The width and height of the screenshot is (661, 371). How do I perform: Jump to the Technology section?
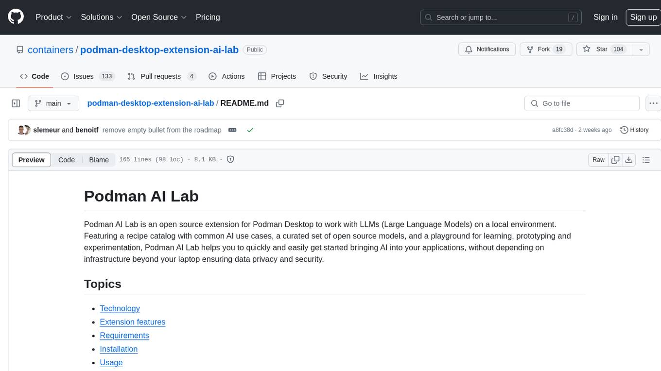120,308
